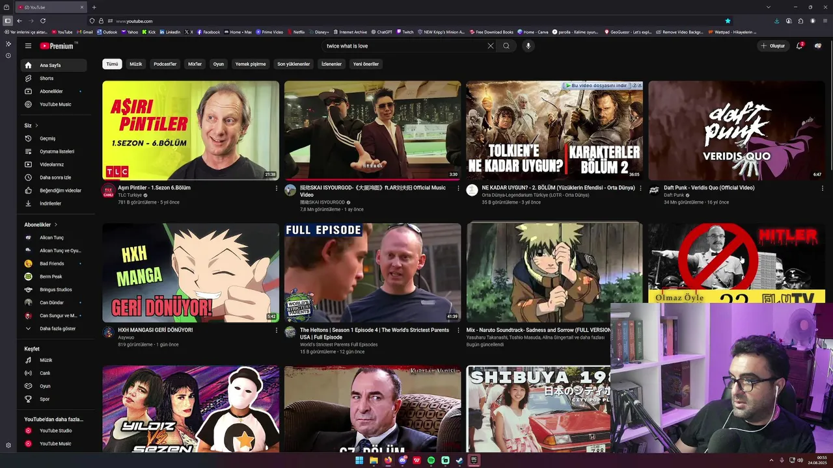The image size is (833, 468).
Task: Open The Heltons full episode thumbnail
Action: 372,273
